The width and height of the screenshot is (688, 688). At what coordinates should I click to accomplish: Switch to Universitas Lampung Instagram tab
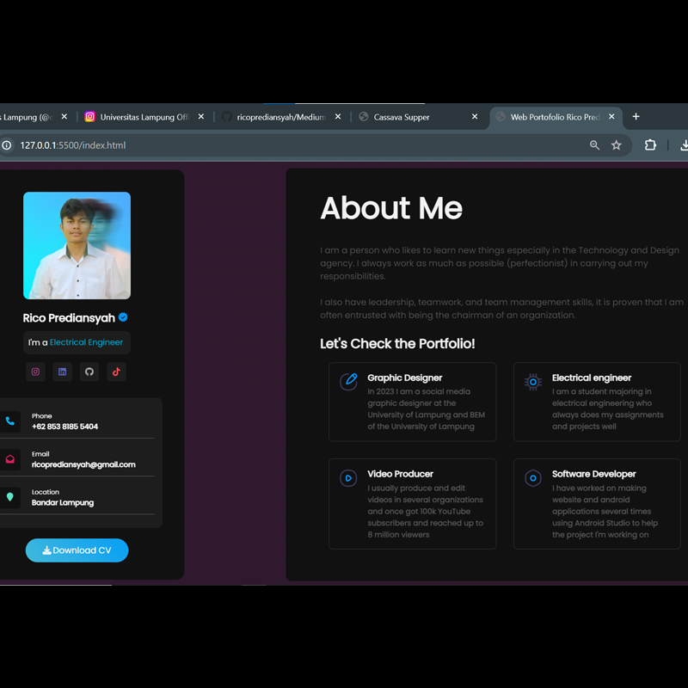pyautogui.click(x=142, y=117)
